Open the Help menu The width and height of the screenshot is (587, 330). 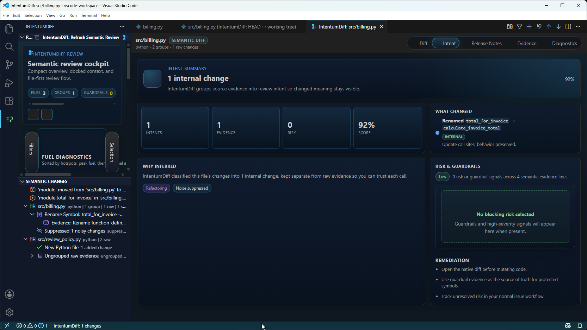pos(105,15)
